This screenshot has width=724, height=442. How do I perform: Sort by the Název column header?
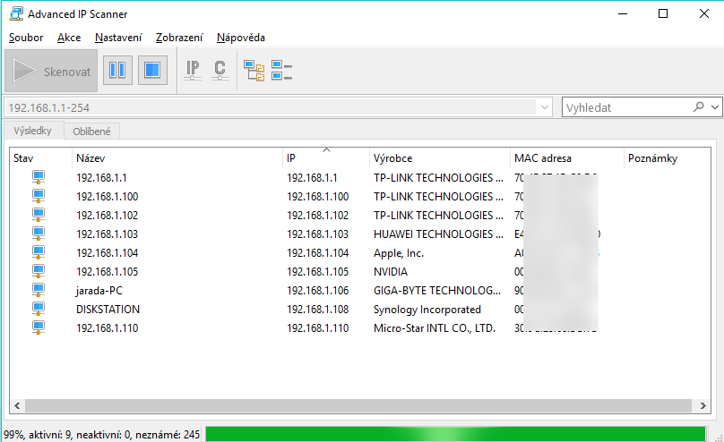[x=177, y=158]
